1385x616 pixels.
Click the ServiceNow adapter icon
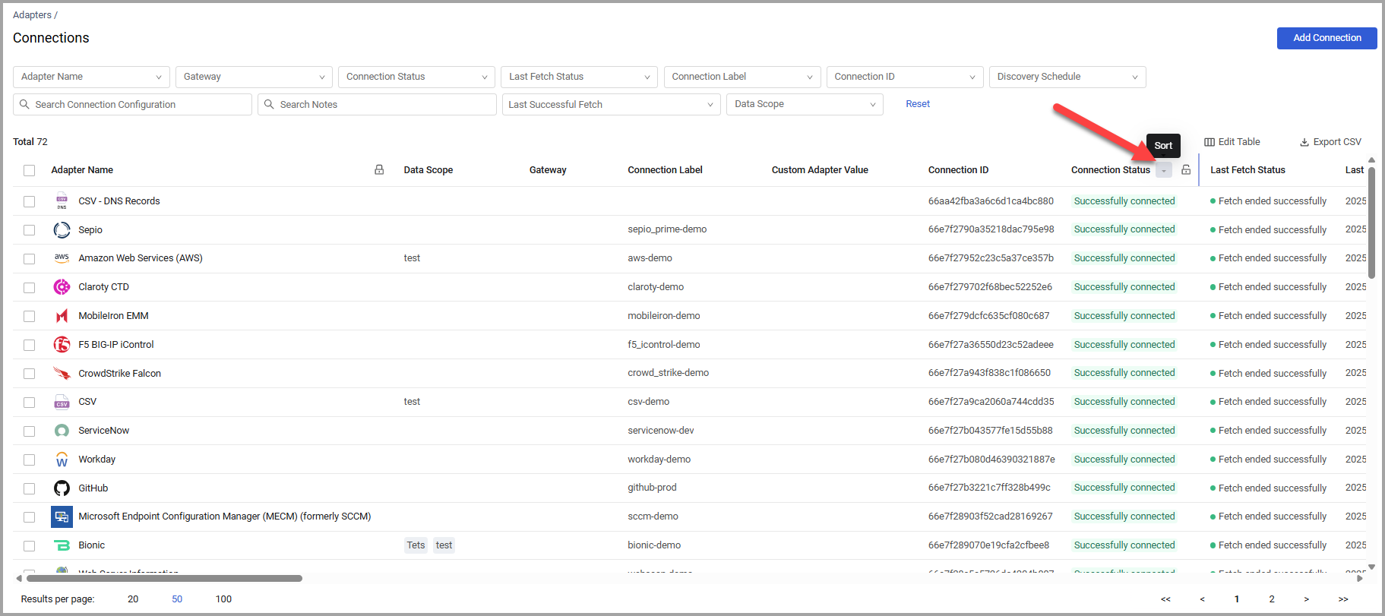(x=62, y=431)
